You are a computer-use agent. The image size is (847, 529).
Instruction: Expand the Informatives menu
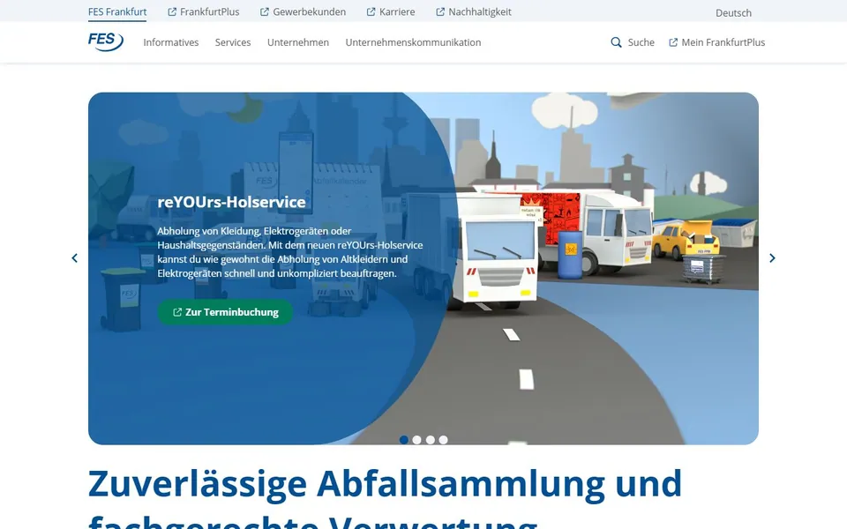click(x=170, y=42)
